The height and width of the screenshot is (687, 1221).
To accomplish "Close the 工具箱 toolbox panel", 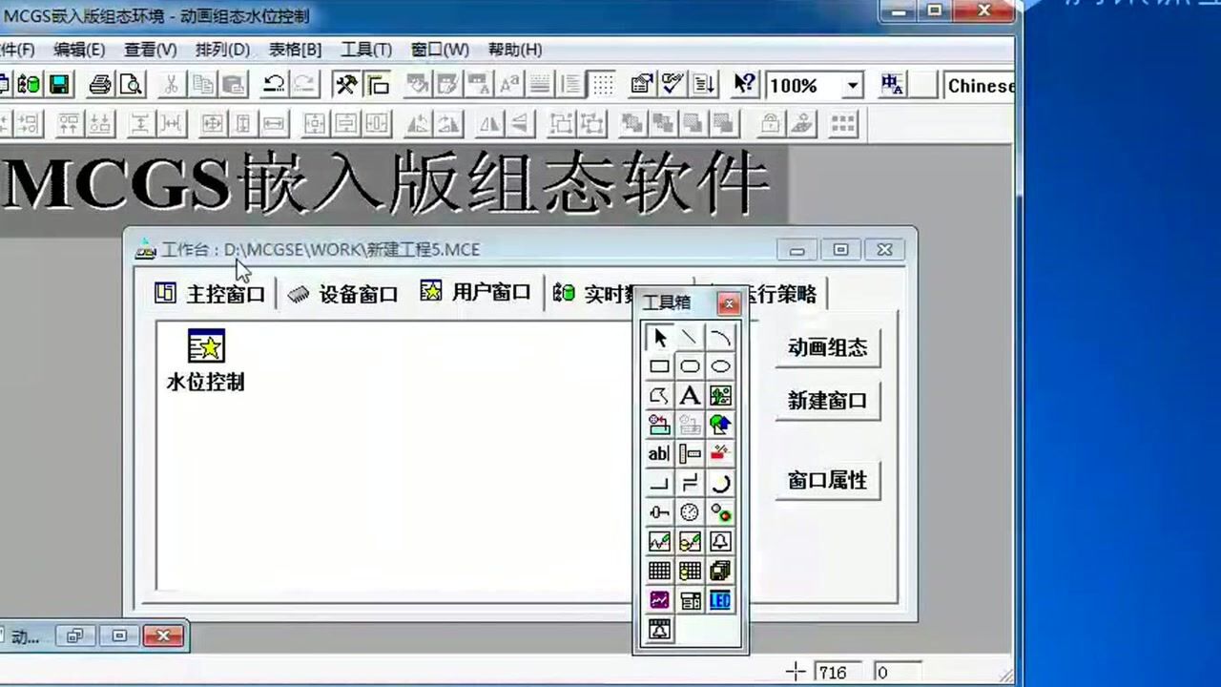I will click(729, 303).
